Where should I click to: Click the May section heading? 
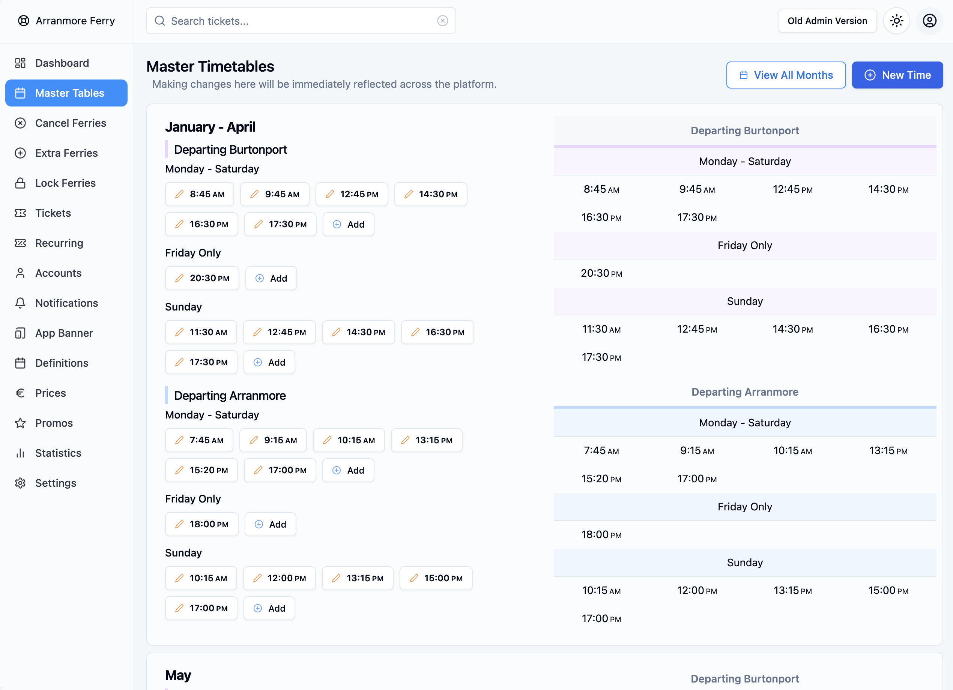[x=178, y=675]
